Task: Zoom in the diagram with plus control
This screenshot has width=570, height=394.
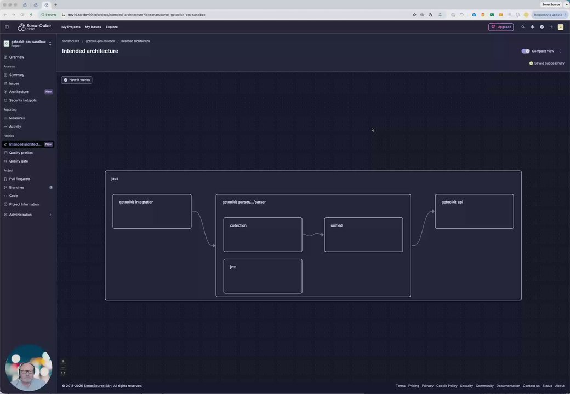Action: coord(63,361)
